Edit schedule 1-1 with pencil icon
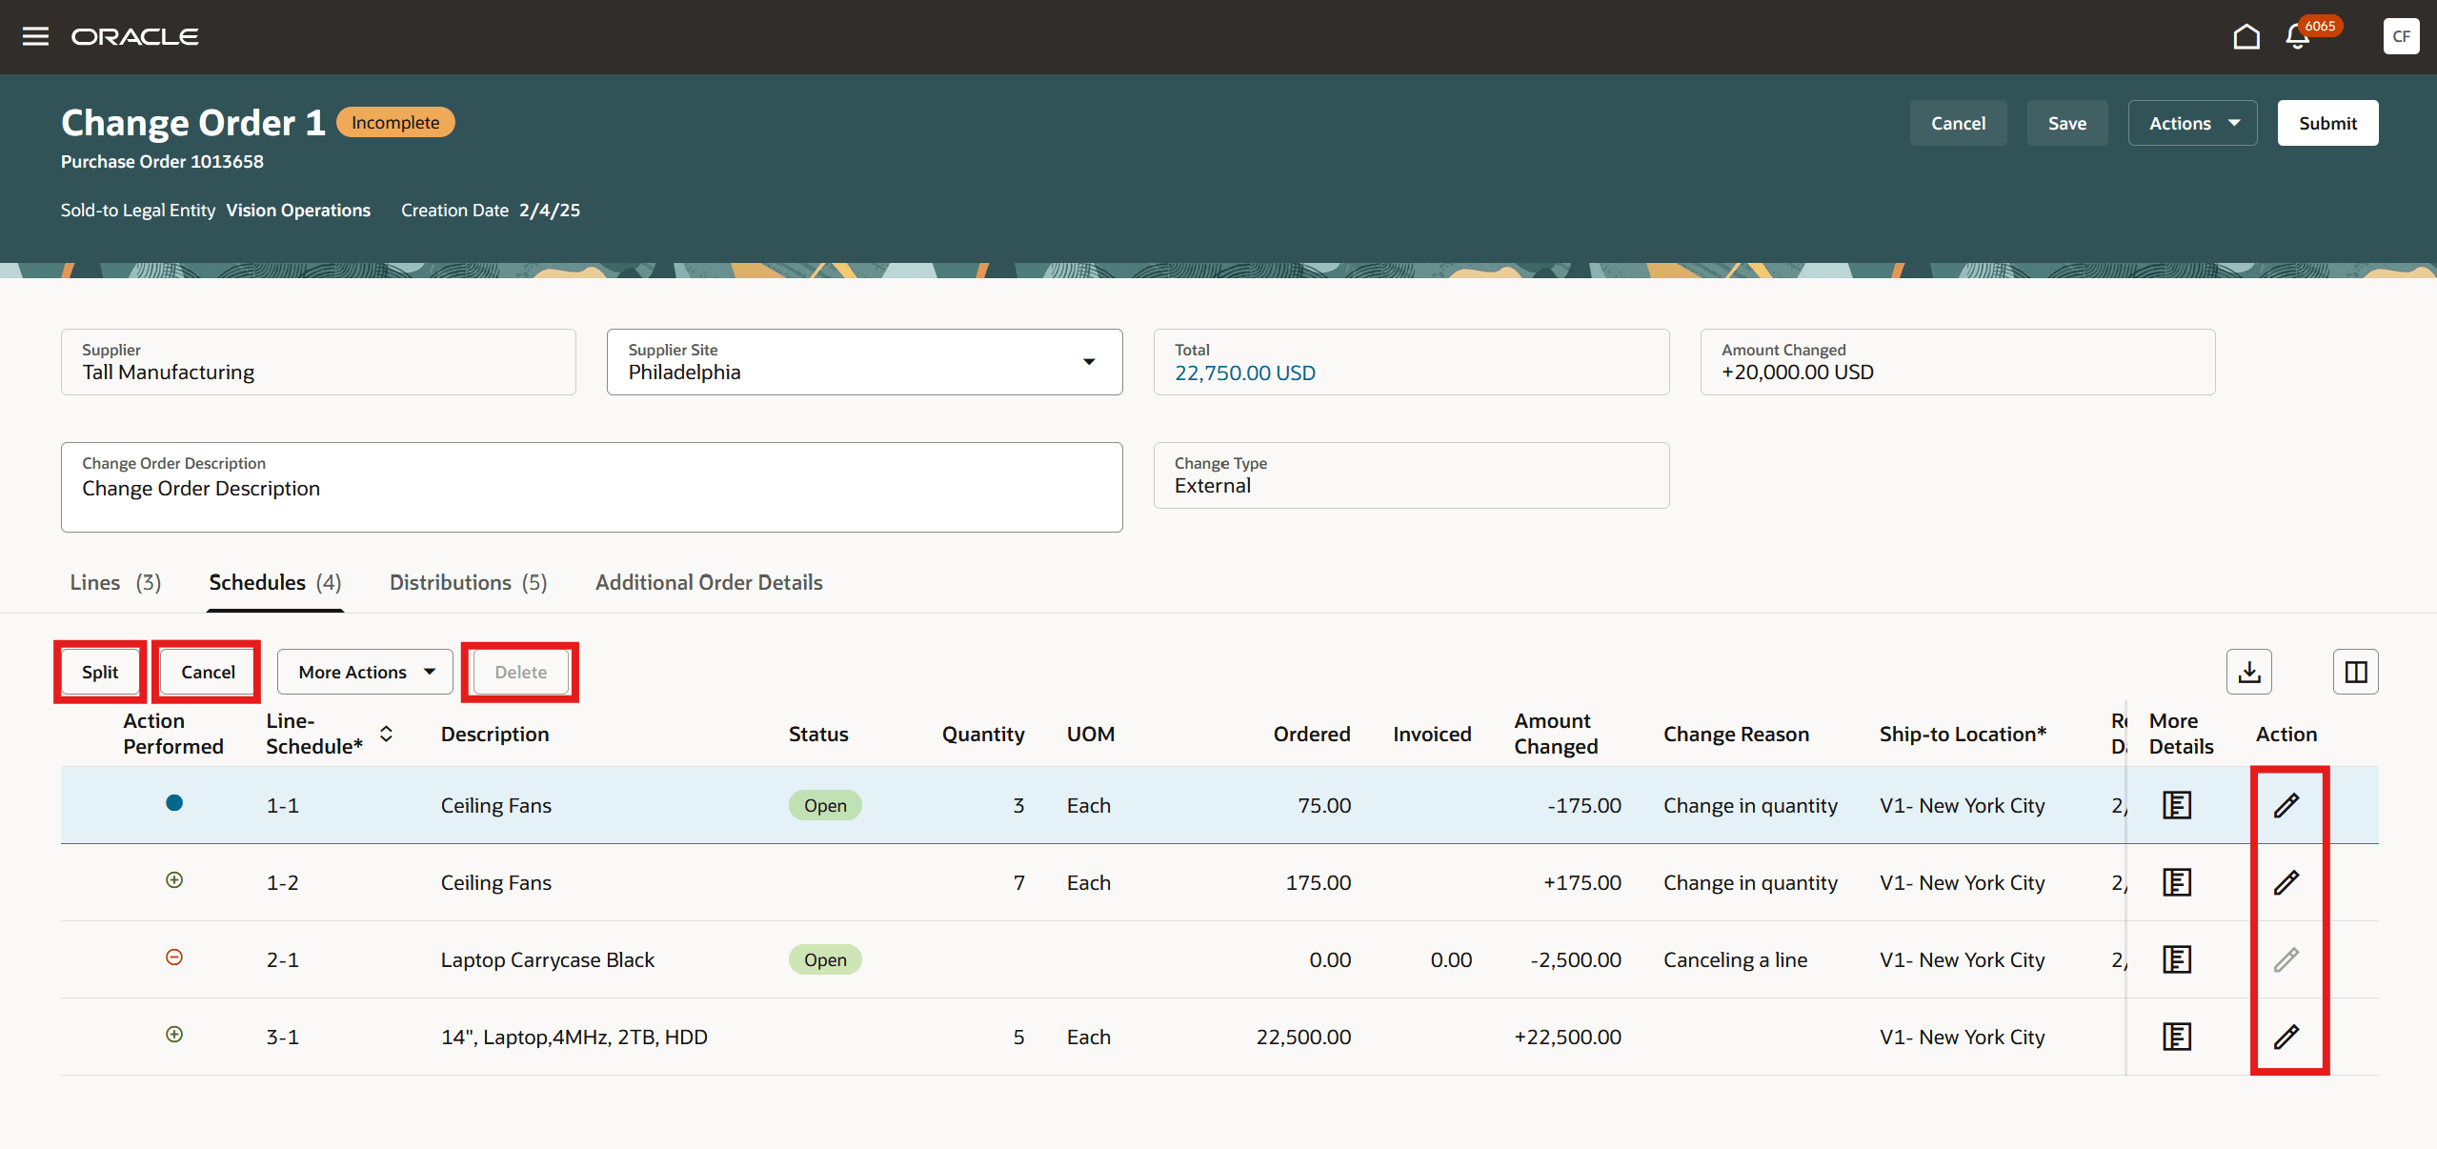Screen dimensions: 2437x1149 click(2286, 805)
